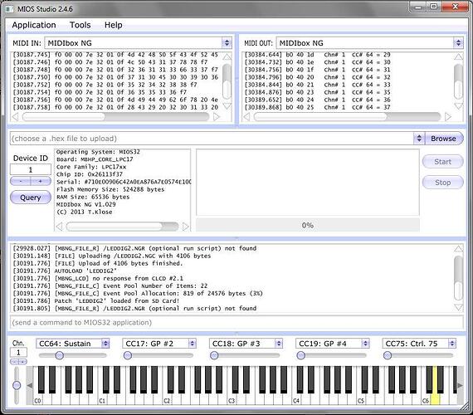Image resolution: width=473 pixels, height=415 pixels.
Task: Open the CC64 Sustain controller dropdown
Action: coord(105,344)
